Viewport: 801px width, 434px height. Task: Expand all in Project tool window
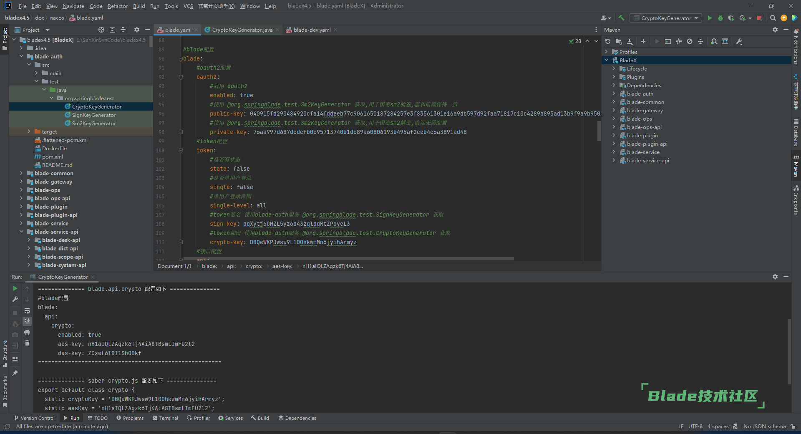[112, 30]
